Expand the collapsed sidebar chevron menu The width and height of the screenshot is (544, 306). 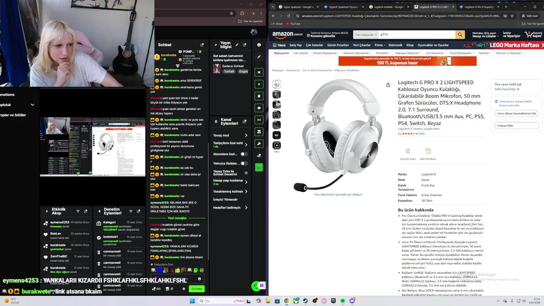32,105
